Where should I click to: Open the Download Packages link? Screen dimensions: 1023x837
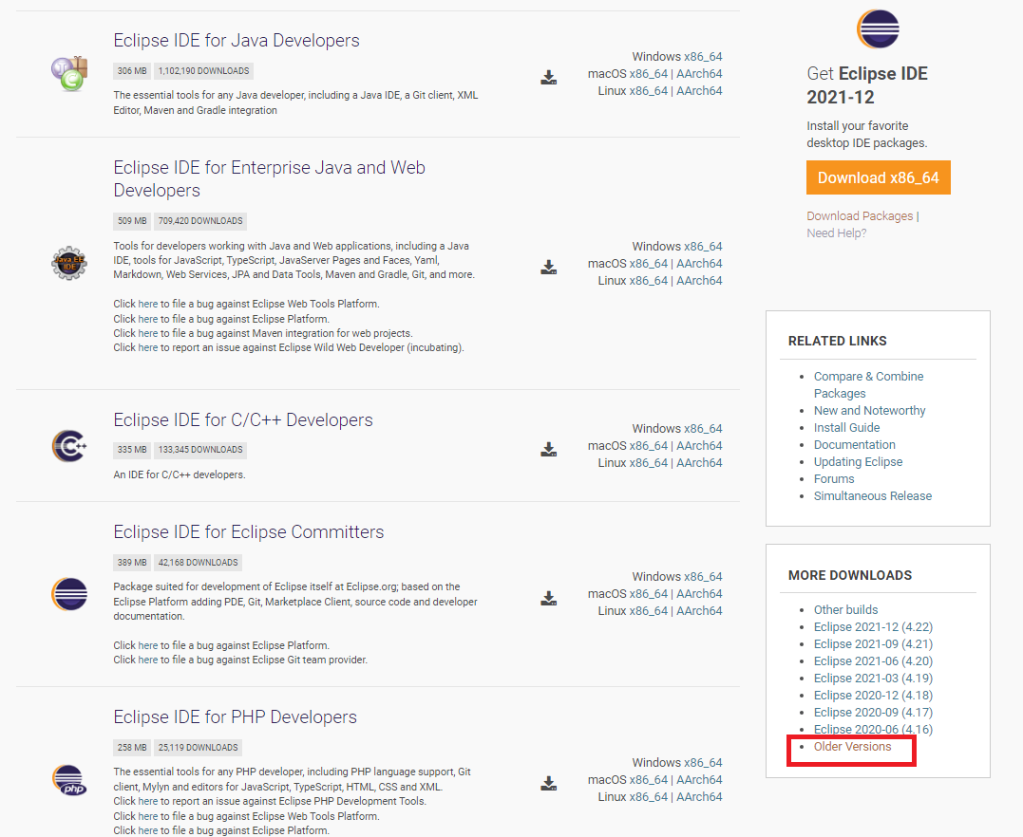pos(860,215)
